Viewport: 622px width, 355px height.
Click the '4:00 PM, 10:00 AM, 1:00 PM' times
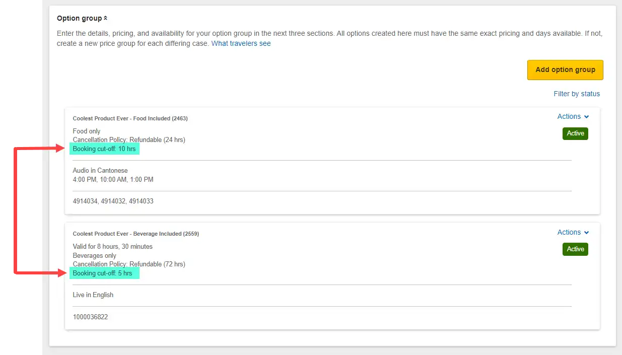113,179
